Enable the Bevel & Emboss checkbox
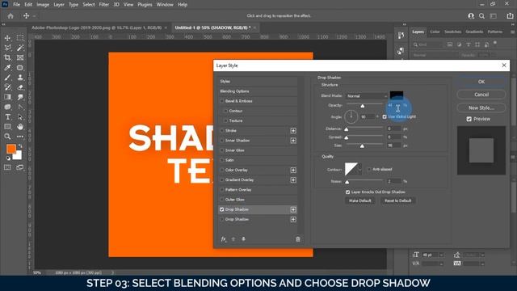Screen dimensions: 517x291 pyautogui.click(x=222, y=101)
